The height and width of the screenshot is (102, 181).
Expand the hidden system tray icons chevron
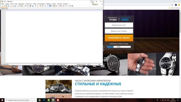[x=161, y=100]
